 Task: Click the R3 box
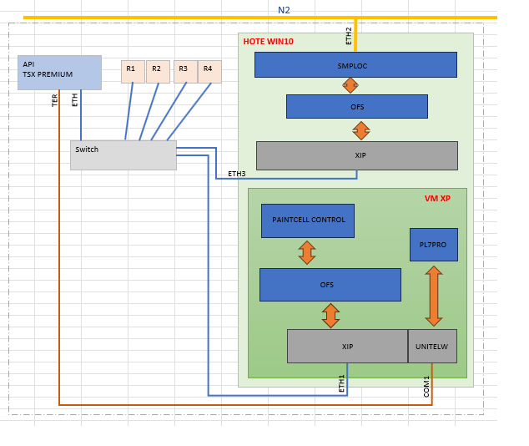[185, 72]
